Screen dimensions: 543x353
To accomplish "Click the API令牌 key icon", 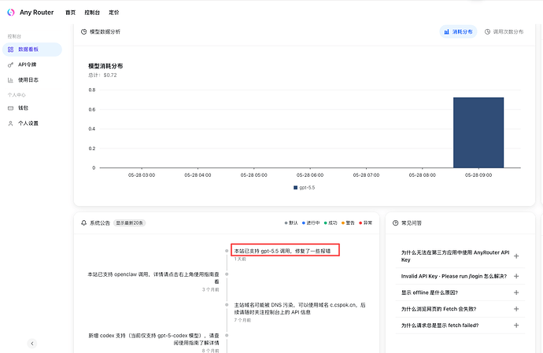I will (11, 64).
